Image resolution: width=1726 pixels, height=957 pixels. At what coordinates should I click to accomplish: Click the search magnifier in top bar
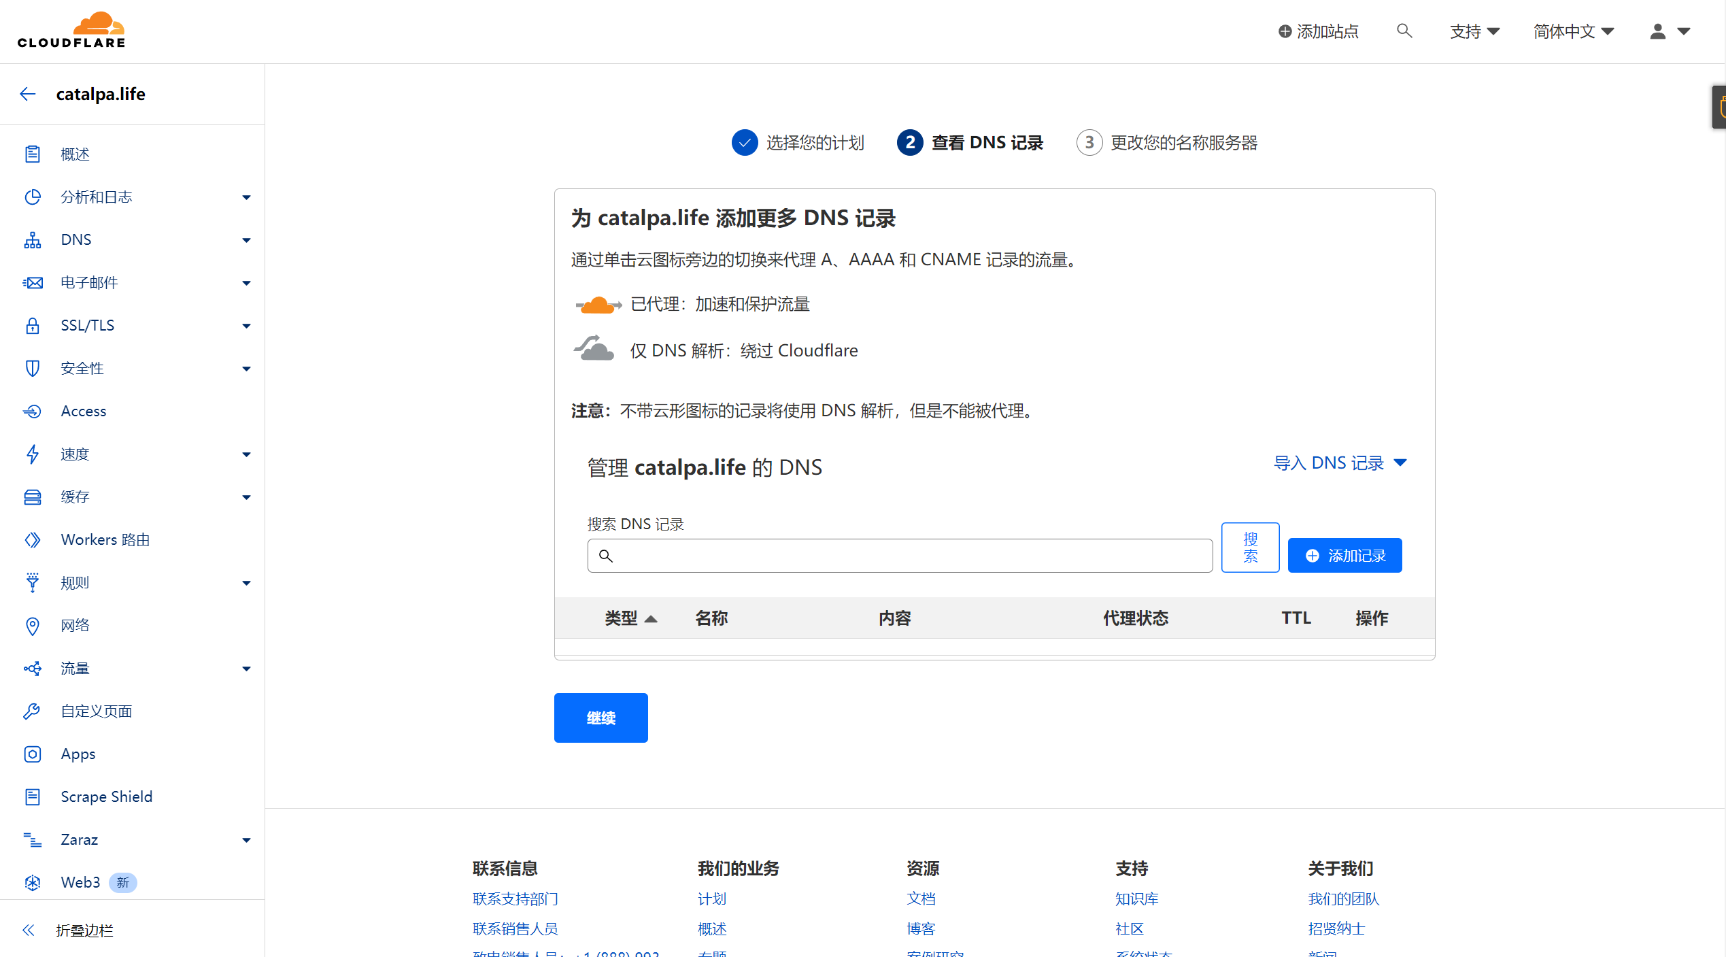1404,31
